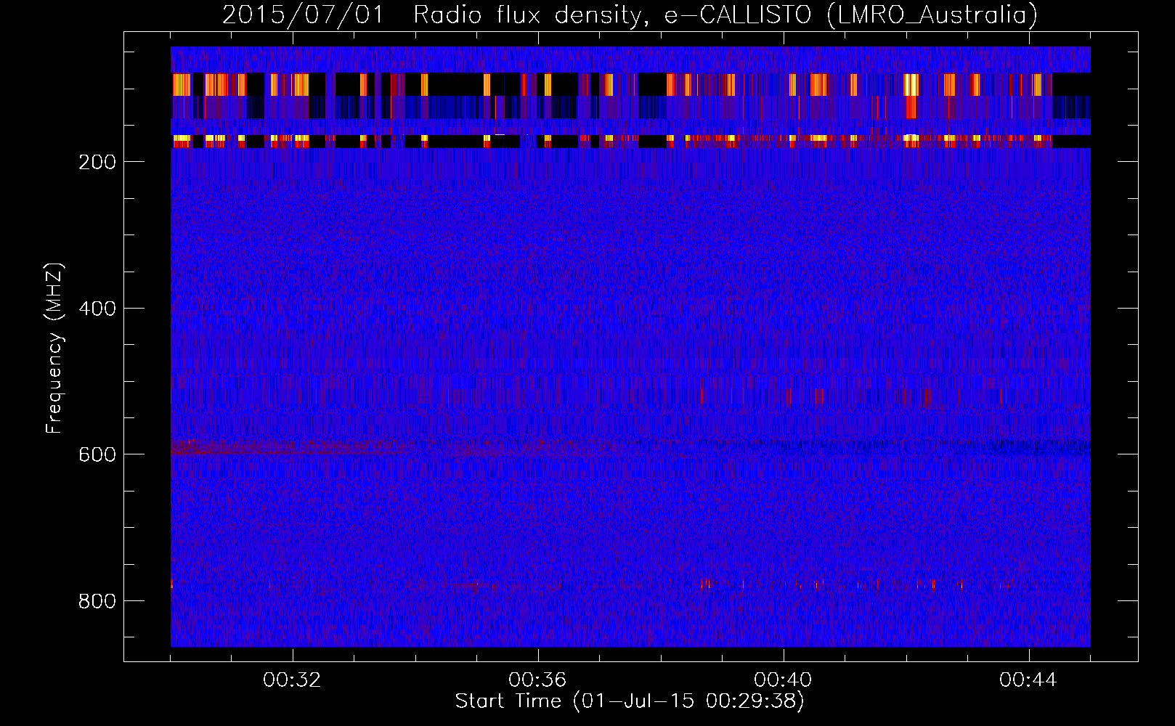1175x726 pixels.
Task: Click the 600 frequency tick label
Action: [x=97, y=454]
